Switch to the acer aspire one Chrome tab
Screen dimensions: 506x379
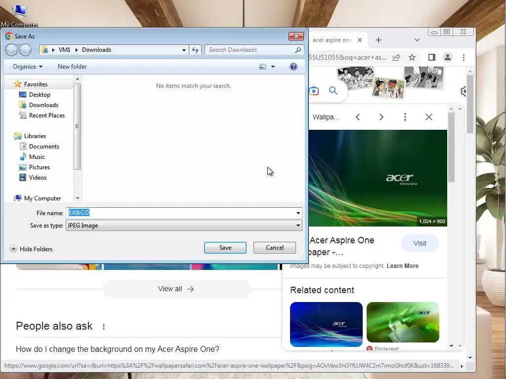point(332,40)
